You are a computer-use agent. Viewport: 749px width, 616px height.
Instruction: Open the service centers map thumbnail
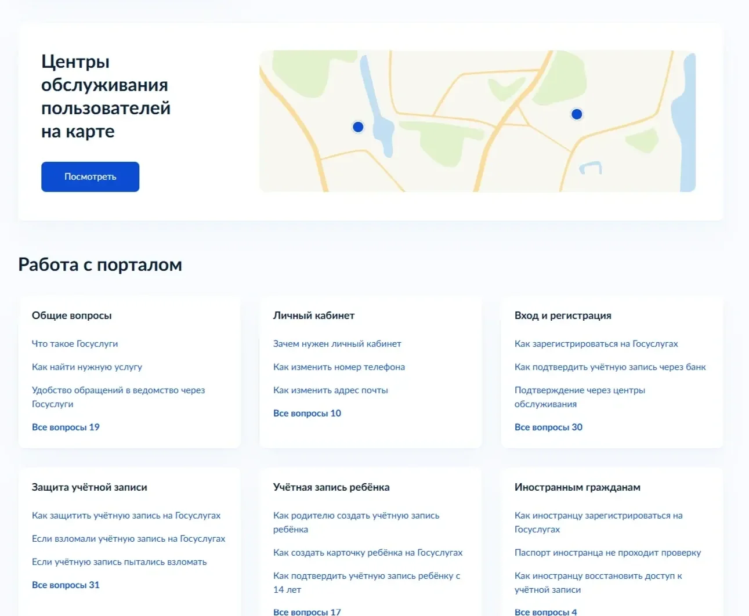tap(477, 121)
